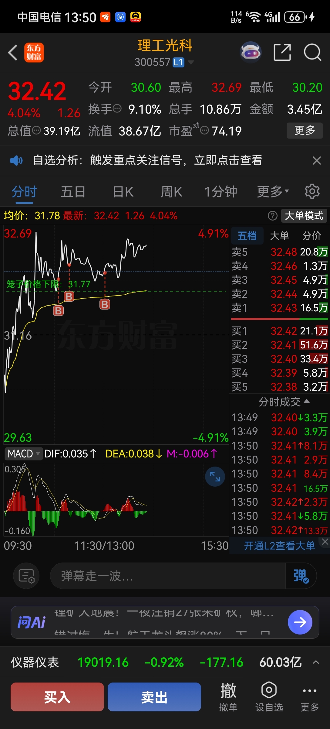
Task: Close the 开通L2 banner
Action: point(325,542)
